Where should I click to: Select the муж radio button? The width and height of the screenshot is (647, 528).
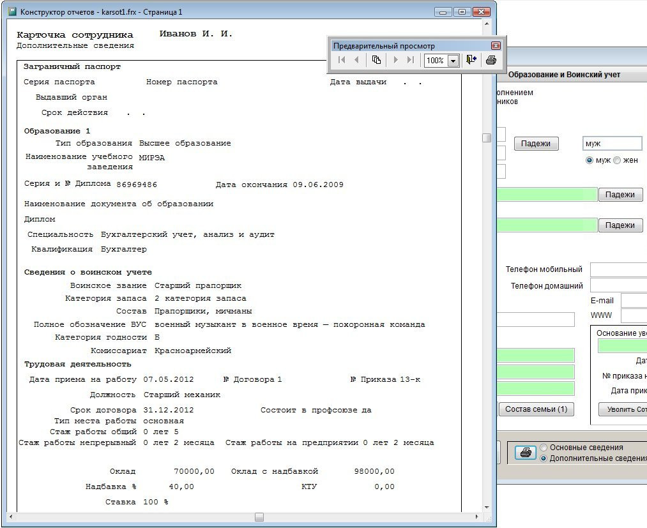(589, 160)
